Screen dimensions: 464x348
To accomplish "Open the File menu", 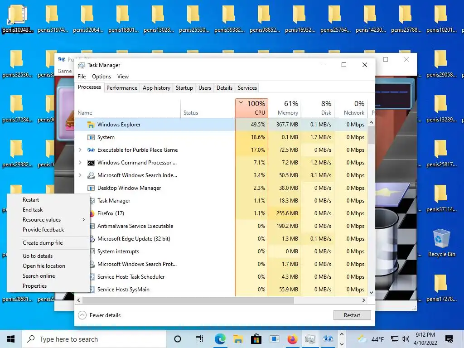I will [x=82, y=77].
